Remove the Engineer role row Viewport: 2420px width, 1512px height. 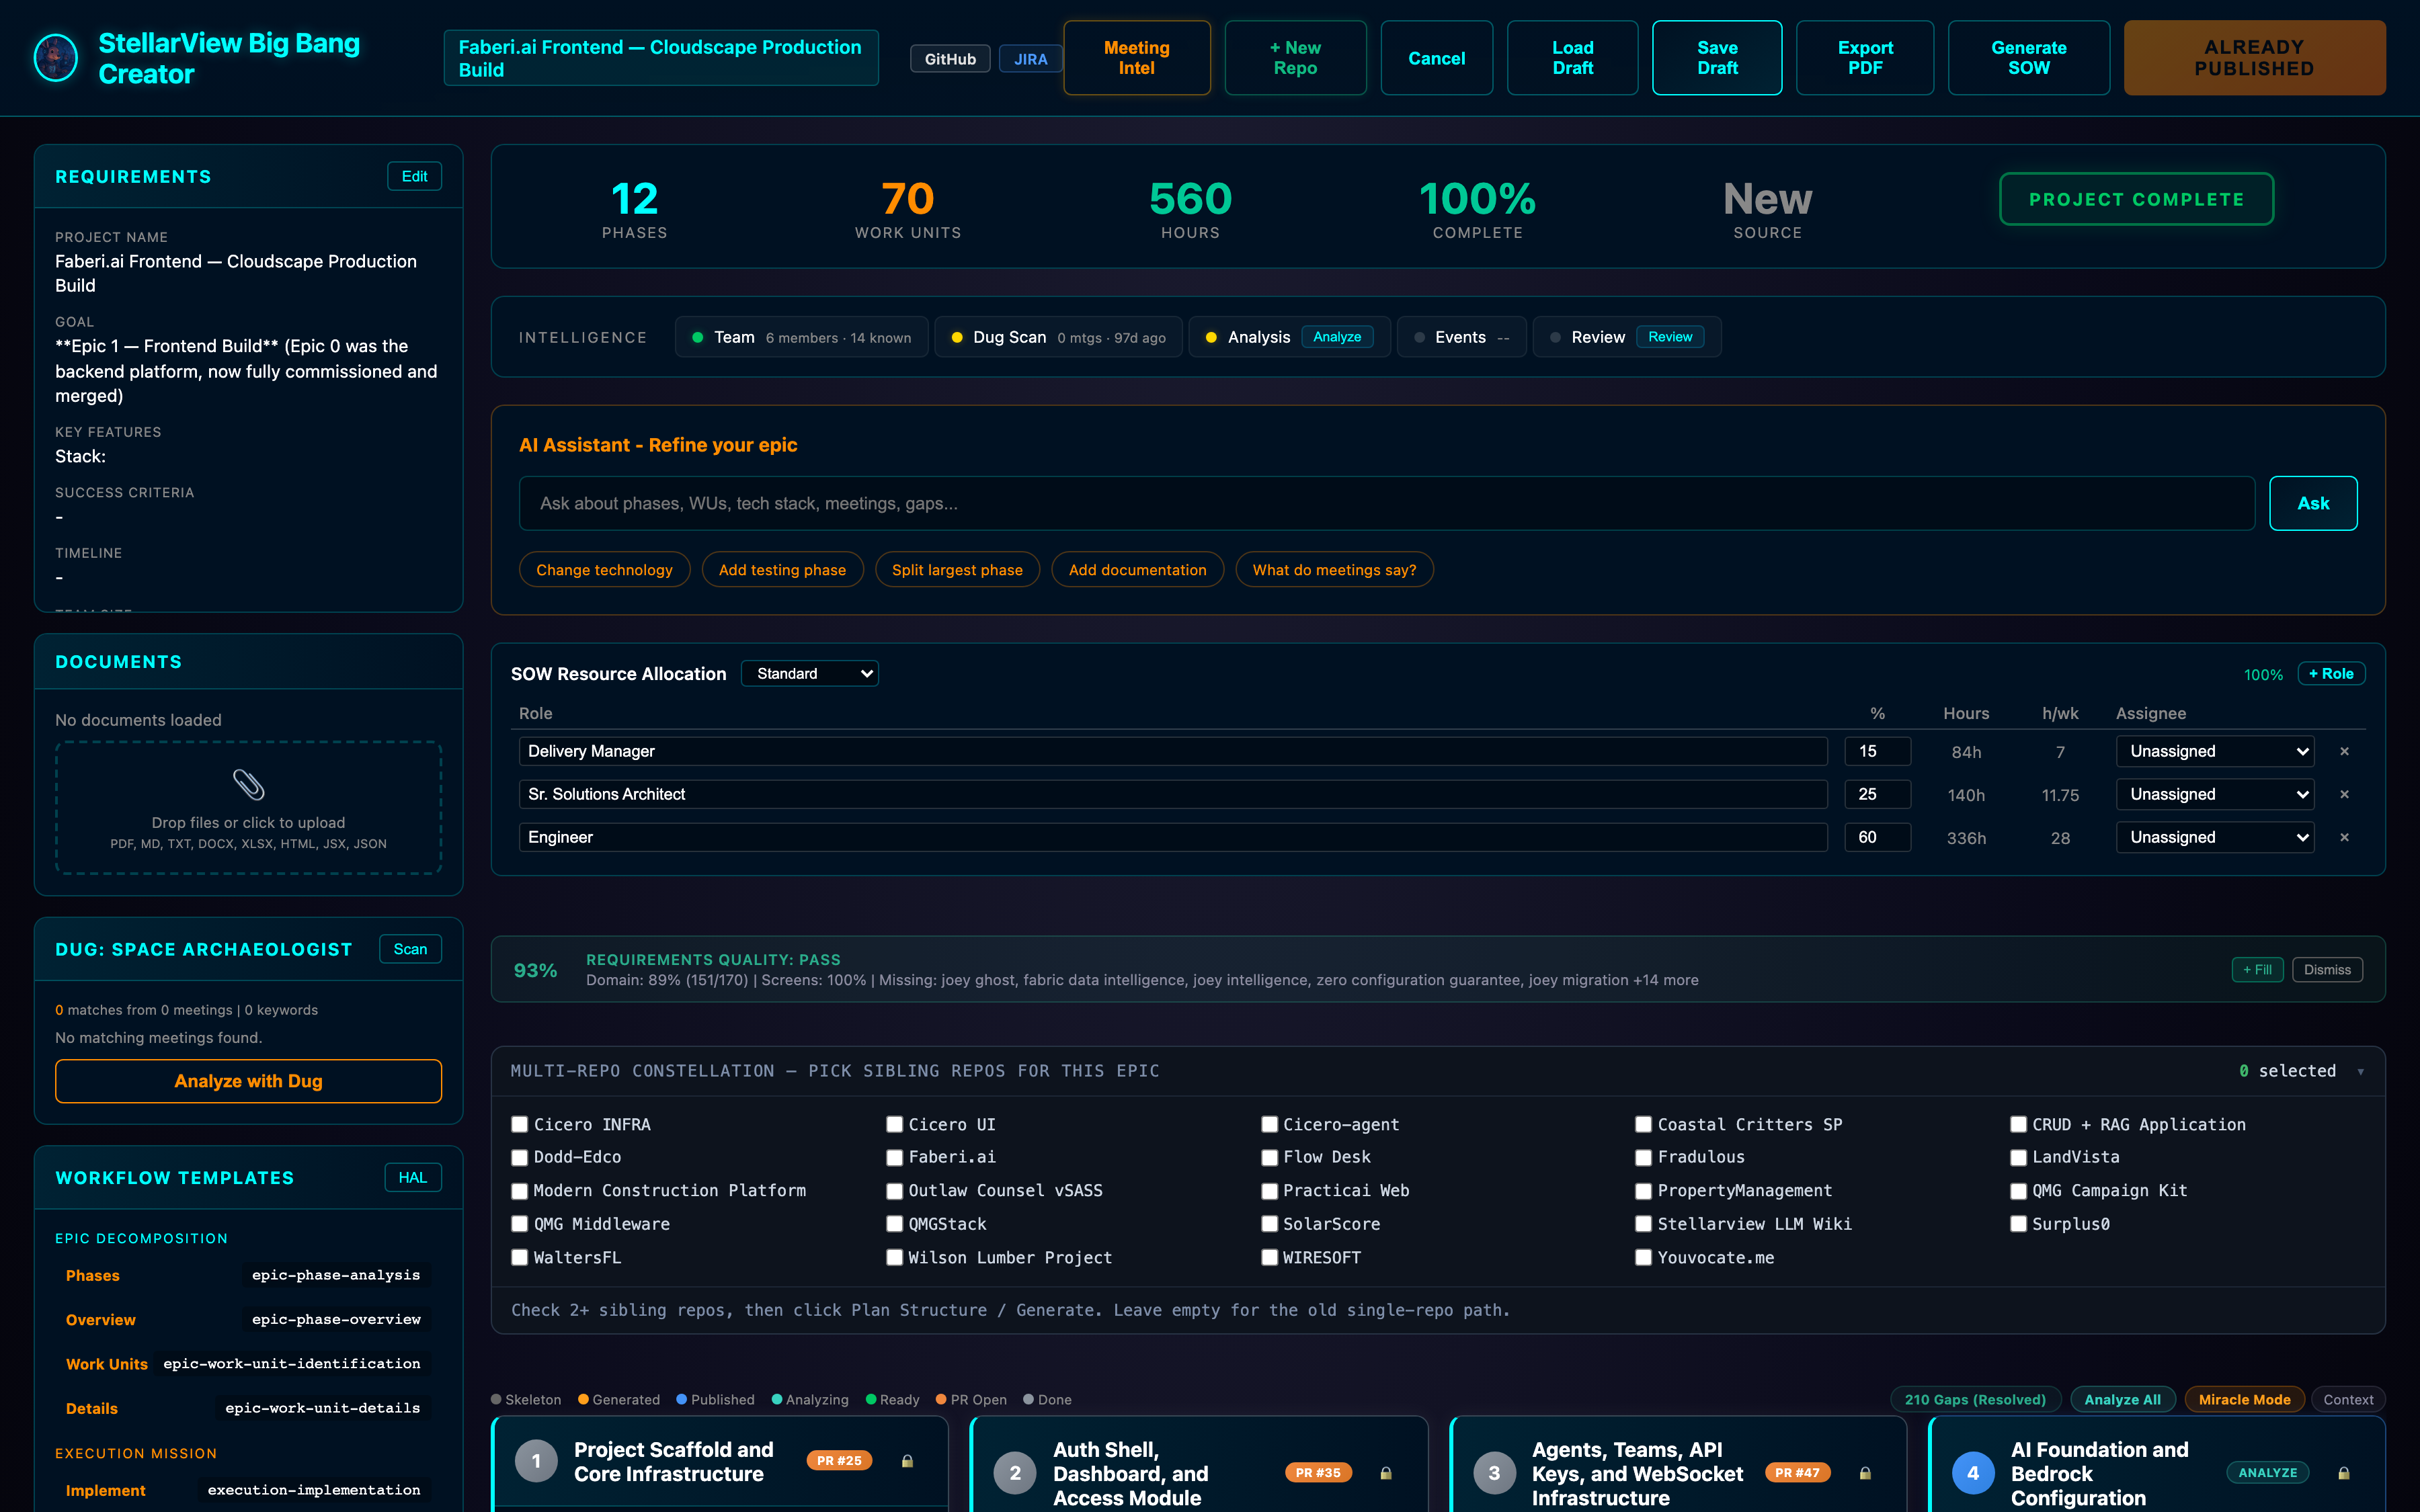(2344, 837)
